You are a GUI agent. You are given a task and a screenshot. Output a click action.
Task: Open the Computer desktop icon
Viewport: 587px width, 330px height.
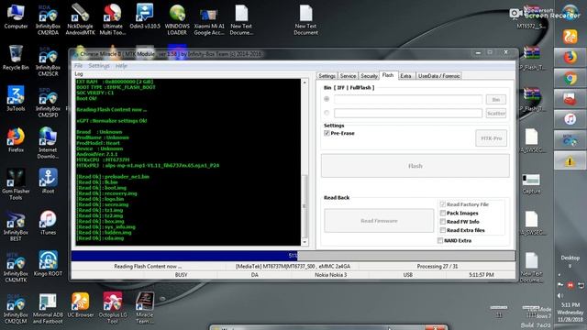pos(16,16)
